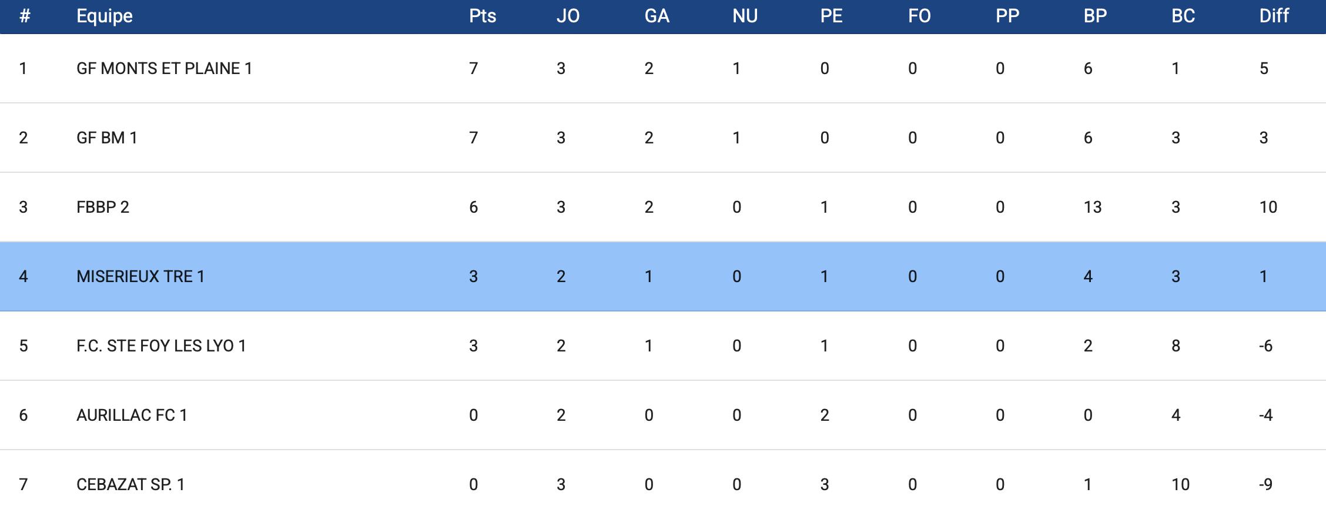Screen dimensions: 1326x516
Task: Click the GA column header
Action: (x=657, y=16)
